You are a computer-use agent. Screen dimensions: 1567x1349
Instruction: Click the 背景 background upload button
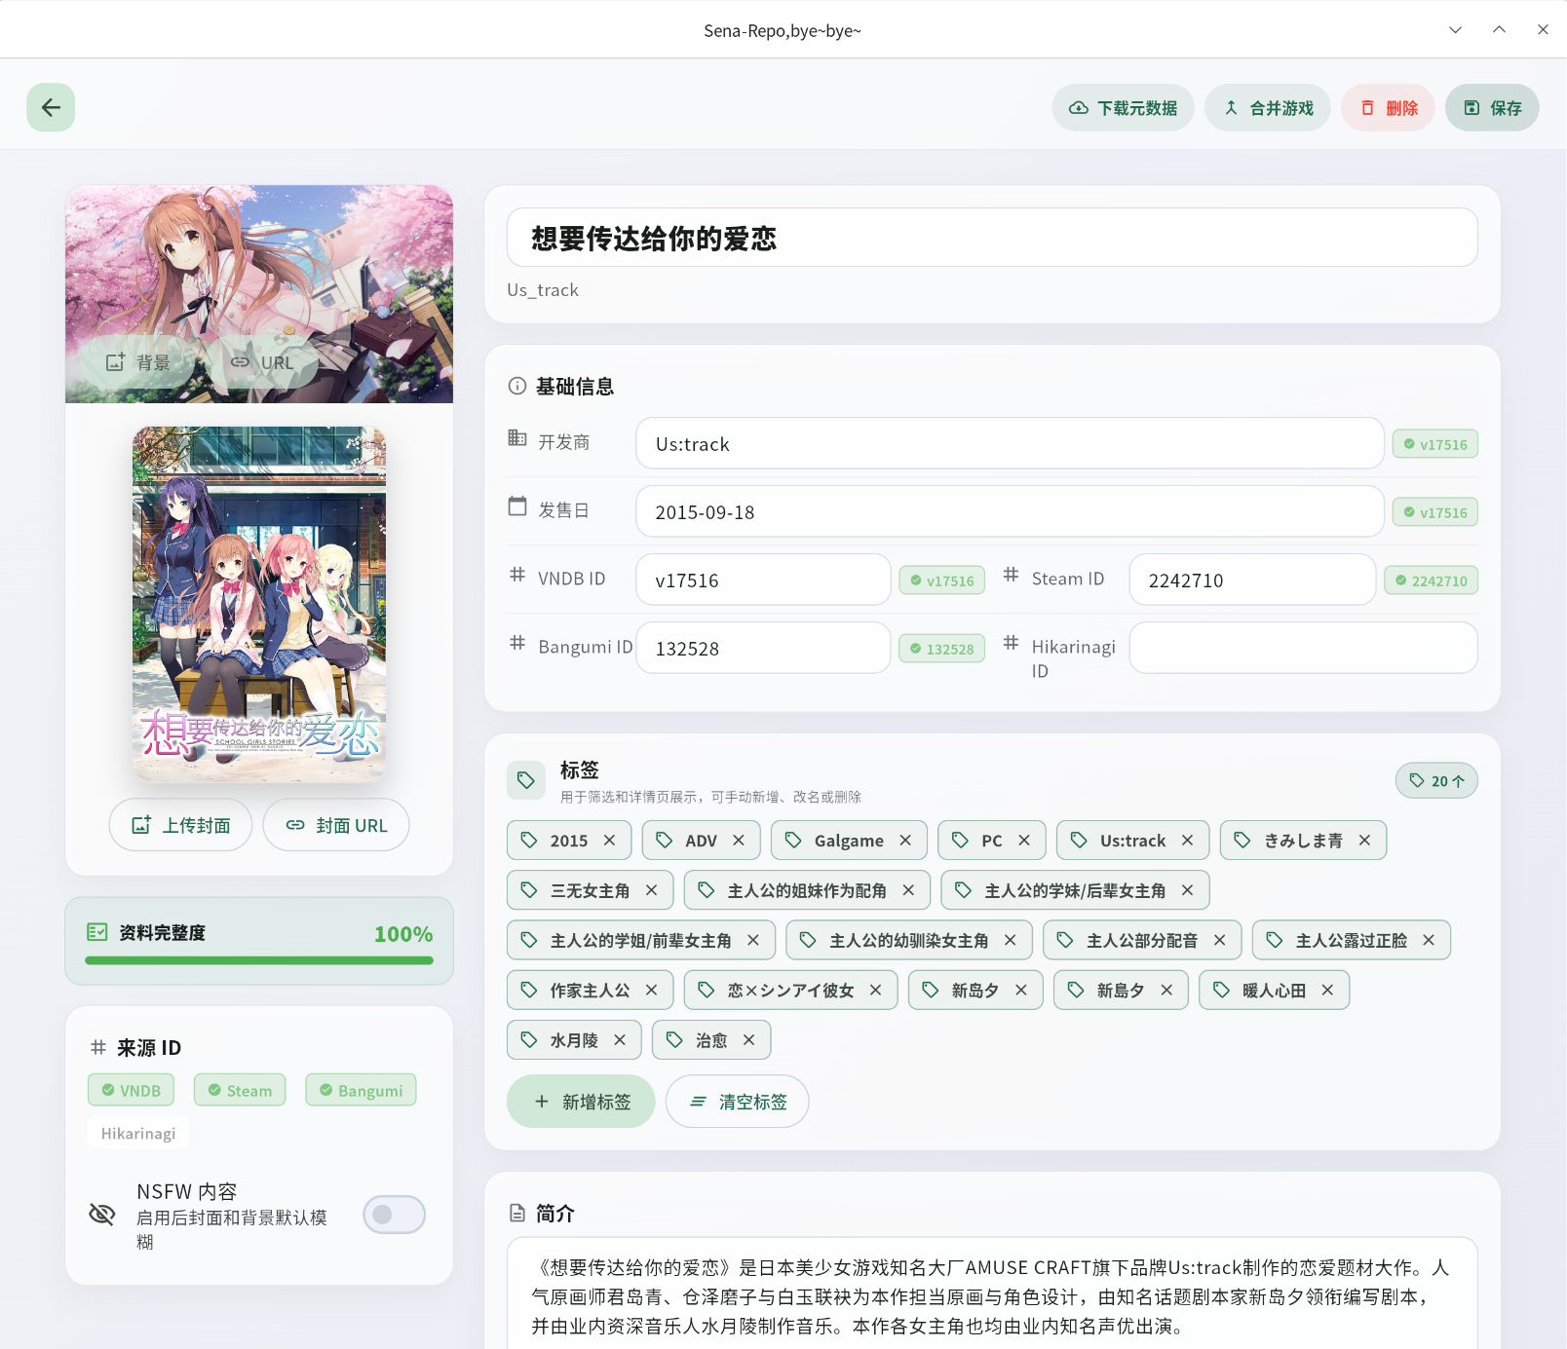(138, 362)
